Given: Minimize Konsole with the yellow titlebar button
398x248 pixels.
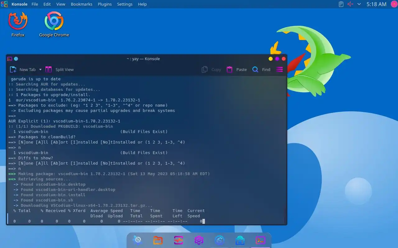Looking at the screenshot, I should click(271, 59).
